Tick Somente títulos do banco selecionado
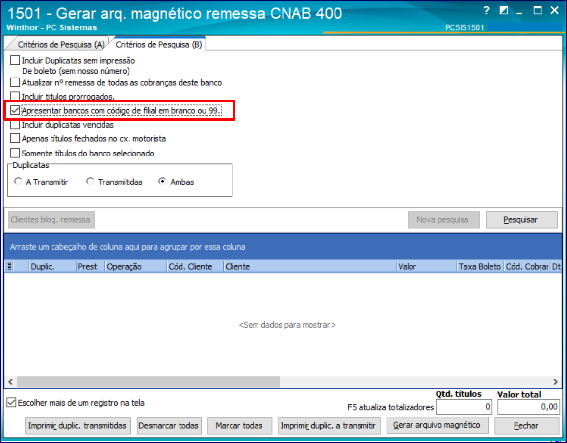The height and width of the screenshot is (443, 567). [x=15, y=153]
